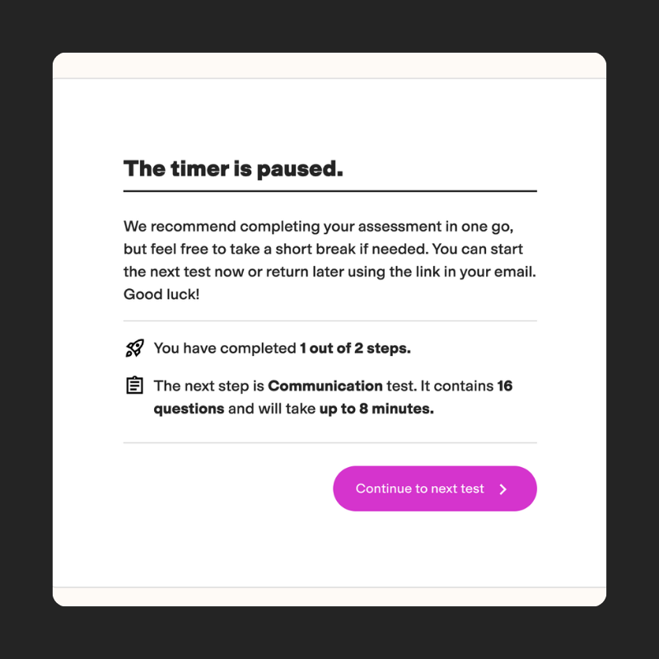659x659 pixels.
Task: Click the bold "up to 8 minutes." text
Action: pyautogui.click(x=376, y=409)
